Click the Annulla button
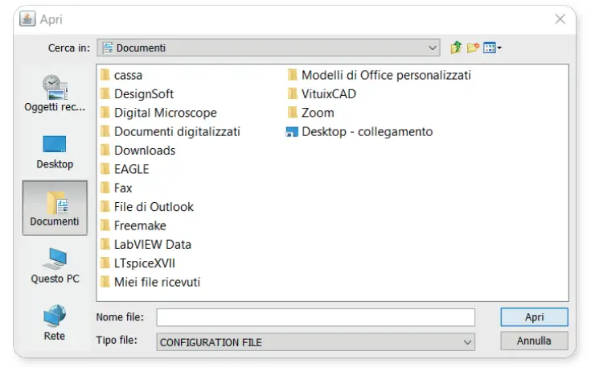The image size is (591, 368). pyautogui.click(x=534, y=341)
